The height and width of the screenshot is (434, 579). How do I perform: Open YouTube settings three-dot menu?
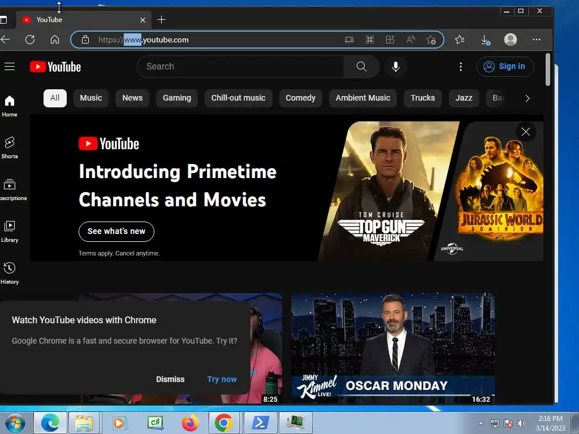tap(460, 67)
